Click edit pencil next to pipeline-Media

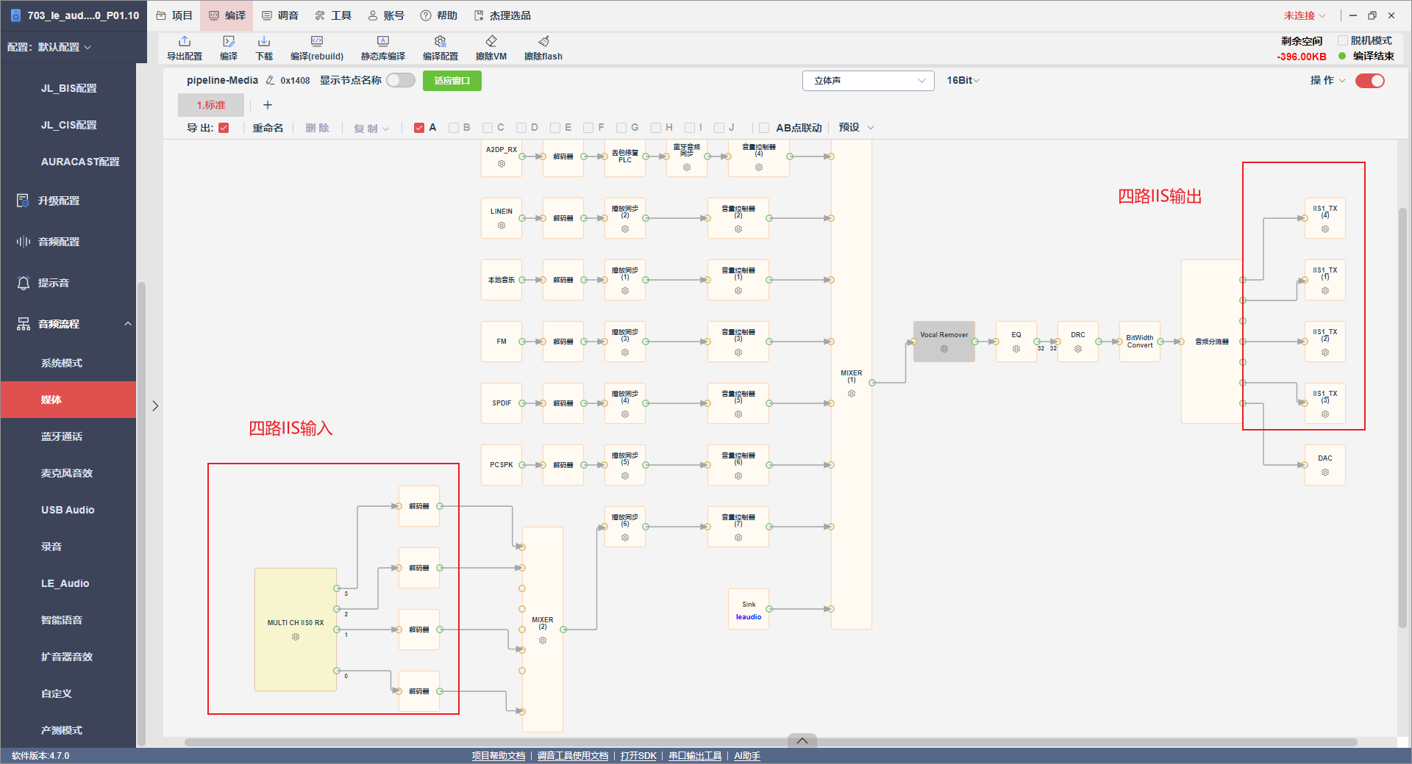pos(270,80)
